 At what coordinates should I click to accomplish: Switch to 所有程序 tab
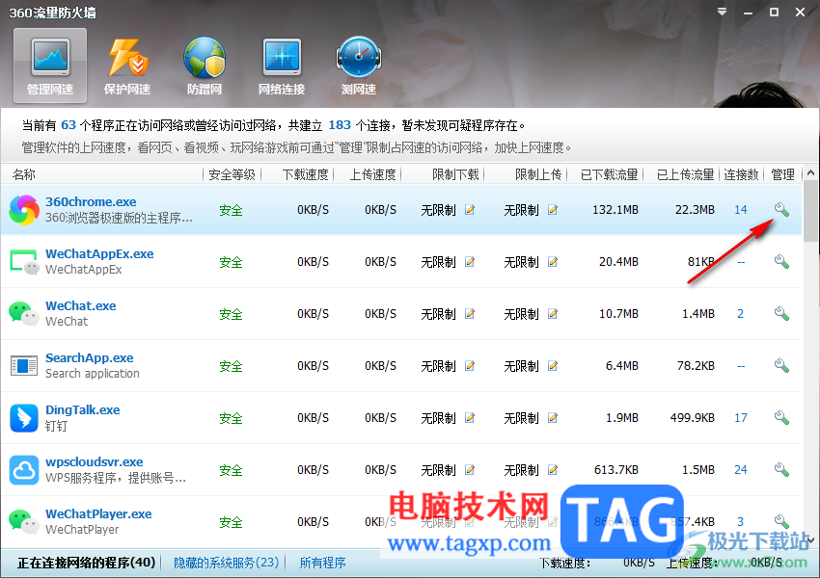coord(322,563)
